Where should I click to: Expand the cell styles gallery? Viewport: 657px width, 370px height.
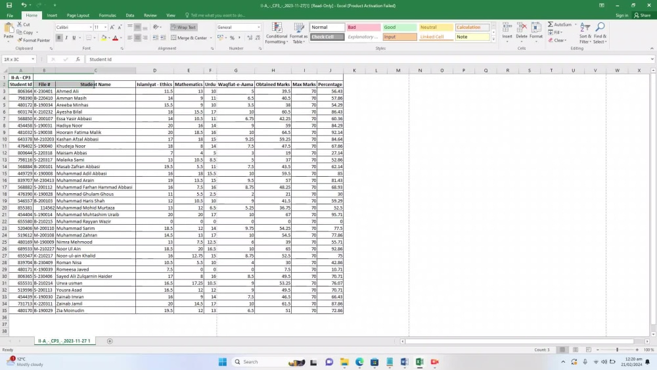493,39
